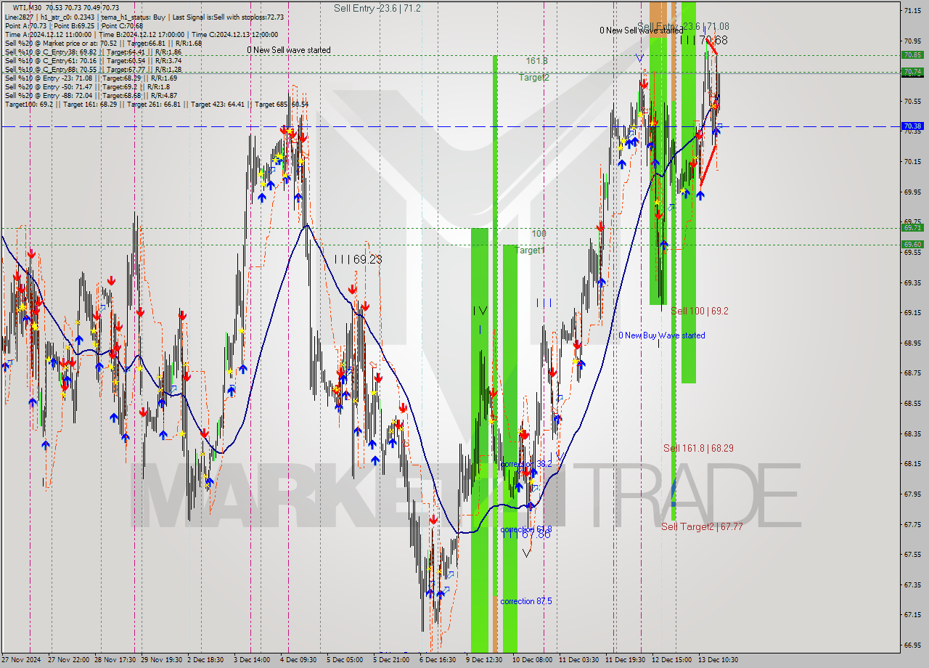The width and height of the screenshot is (929, 668).
Task: Click the 68.55 price axis value
Action: (x=912, y=403)
